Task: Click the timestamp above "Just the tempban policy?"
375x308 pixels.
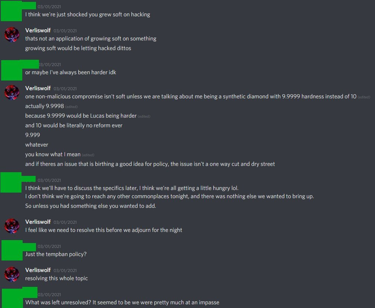Action: (49, 246)
